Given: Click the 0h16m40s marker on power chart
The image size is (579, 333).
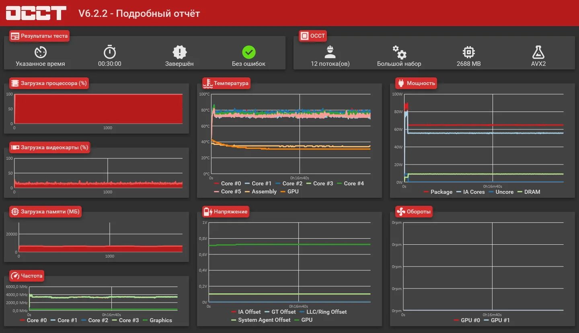Looking at the screenshot, I should [493, 187].
